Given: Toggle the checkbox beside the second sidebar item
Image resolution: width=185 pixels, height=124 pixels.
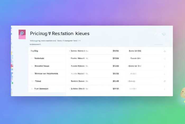Looking at the screenshot, I should coord(32,58).
